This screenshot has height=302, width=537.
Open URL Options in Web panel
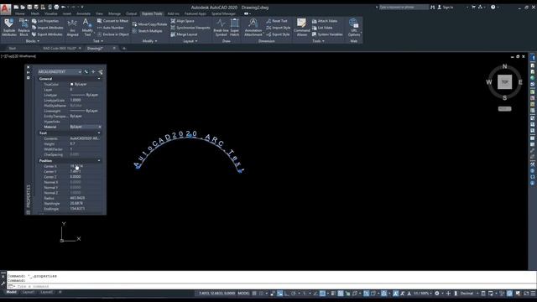(x=354, y=28)
